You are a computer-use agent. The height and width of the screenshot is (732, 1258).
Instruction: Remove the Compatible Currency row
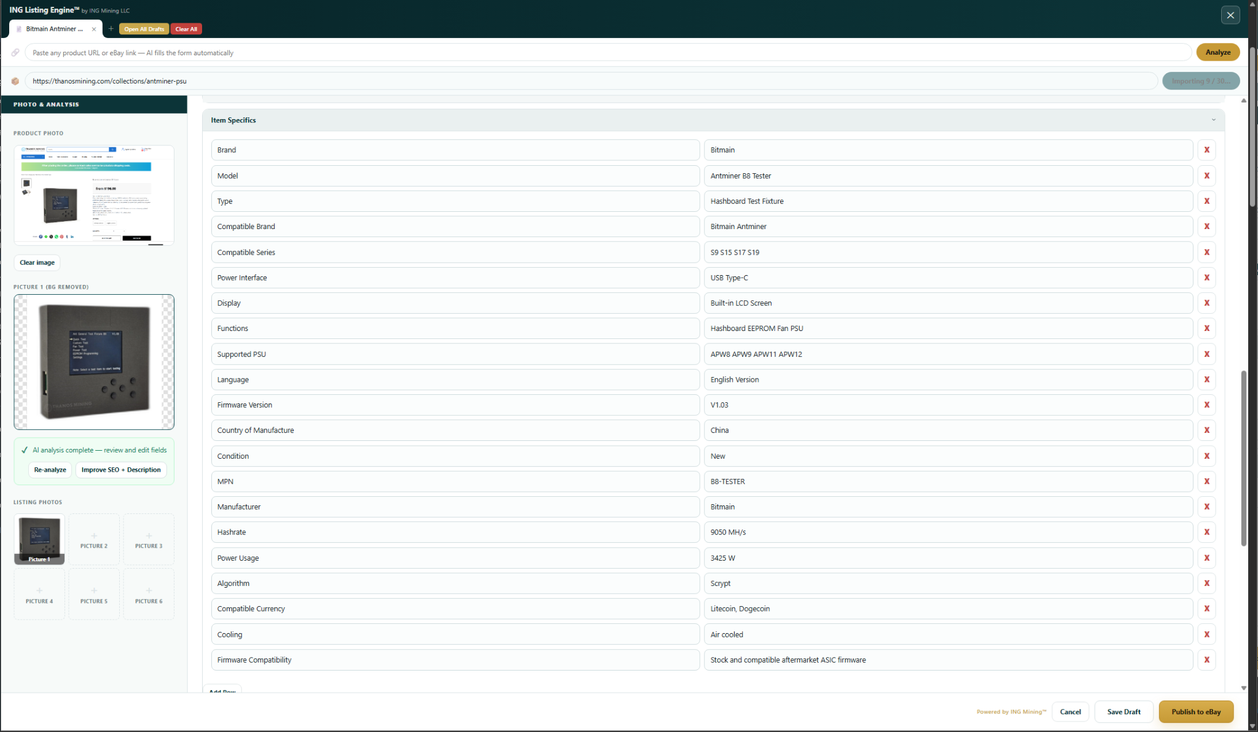point(1206,609)
